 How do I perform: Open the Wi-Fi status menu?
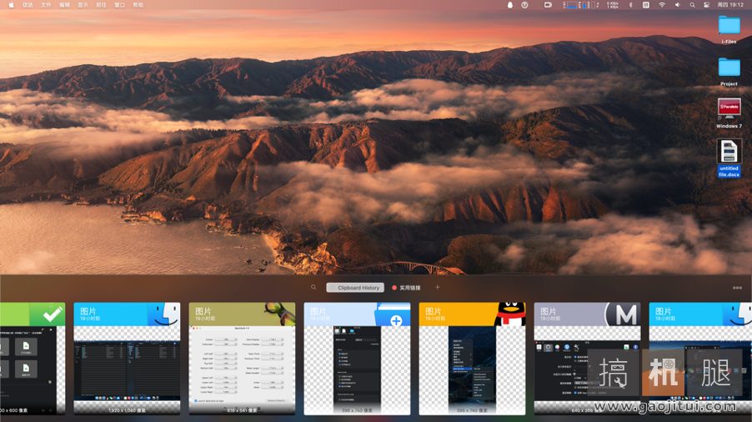662,5
